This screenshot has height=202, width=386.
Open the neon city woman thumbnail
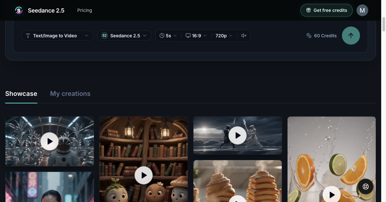(50, 187)
